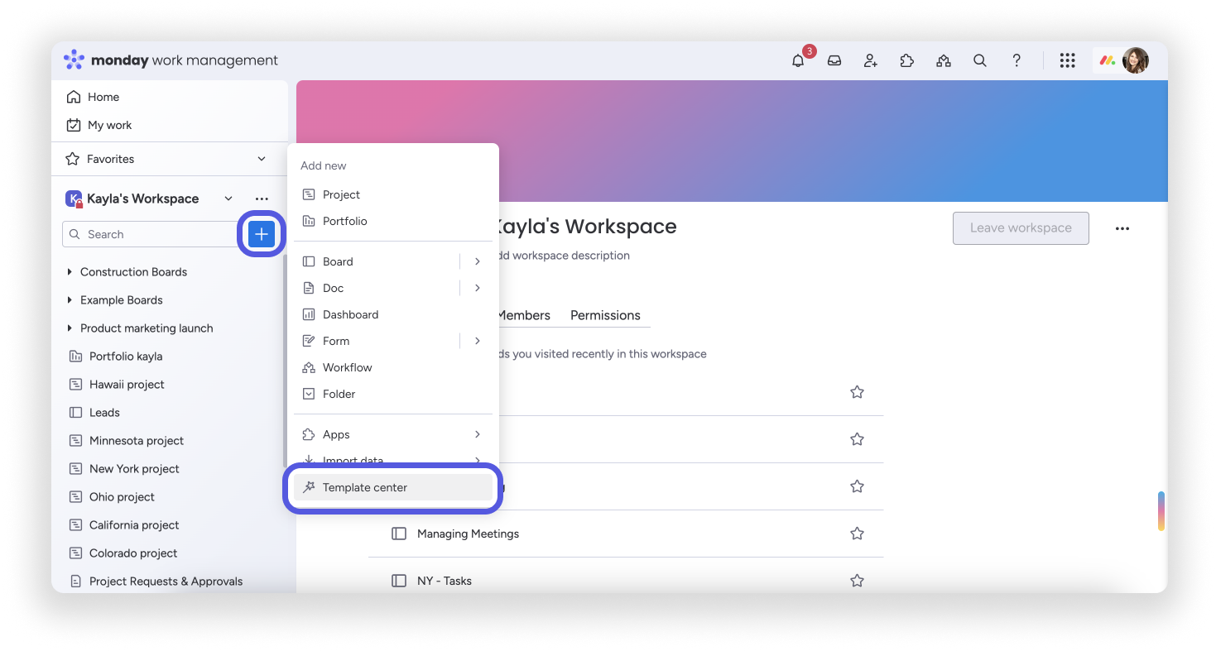1216x651 pixels.
Task: Open the help question mark icon
Action: coord(1017,60)
